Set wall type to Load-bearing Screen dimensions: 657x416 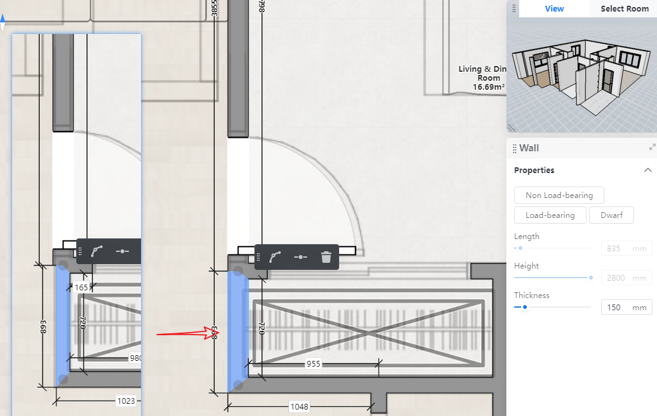tap(550, 215)
